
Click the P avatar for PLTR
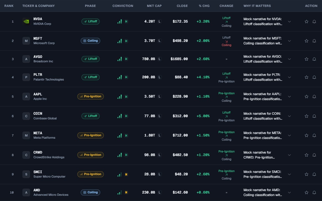(26, 77)
